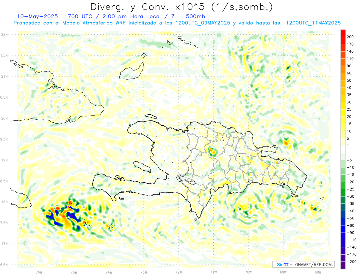Click the color scale label '-10'
This screenshot has width=357, height=276.
tap(351, 167)
